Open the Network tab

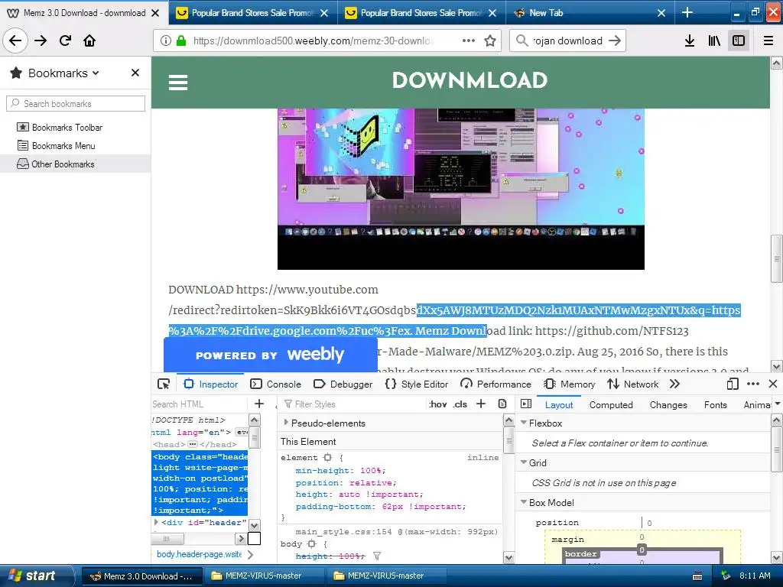(632, 384)
